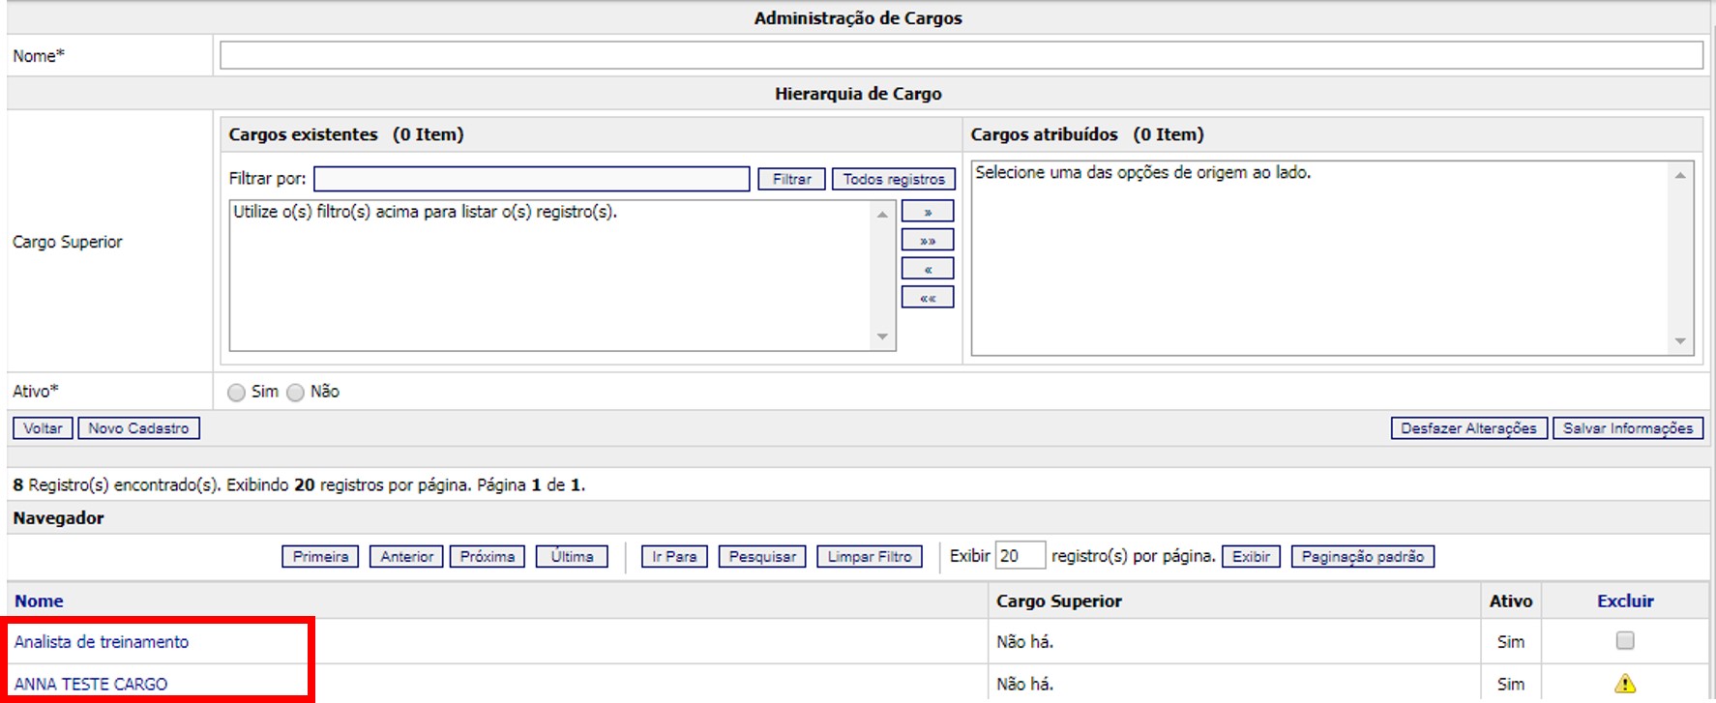Select Não radio button for Ativo
Screen dimensions: 1716x703
click(296, 393)
